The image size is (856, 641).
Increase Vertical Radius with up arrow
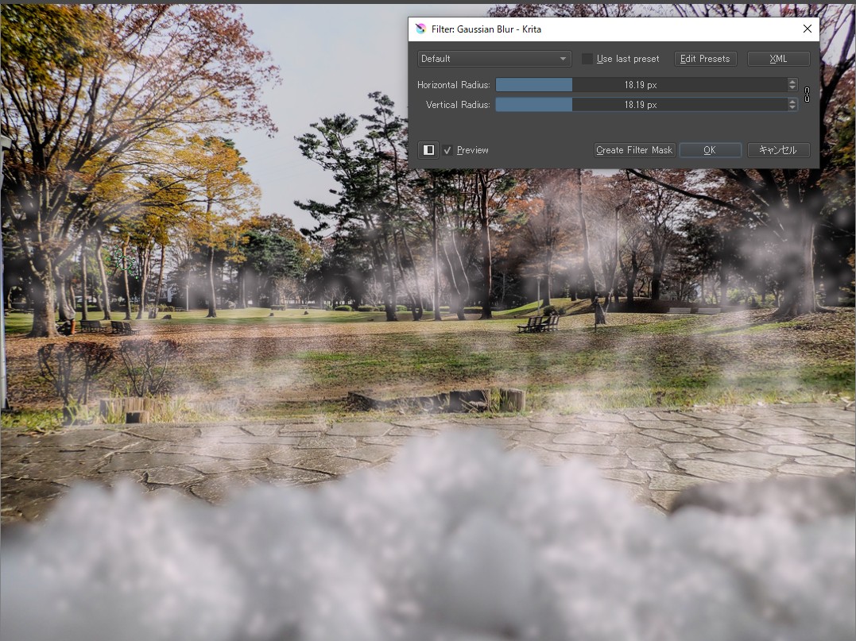click(792, 101)
